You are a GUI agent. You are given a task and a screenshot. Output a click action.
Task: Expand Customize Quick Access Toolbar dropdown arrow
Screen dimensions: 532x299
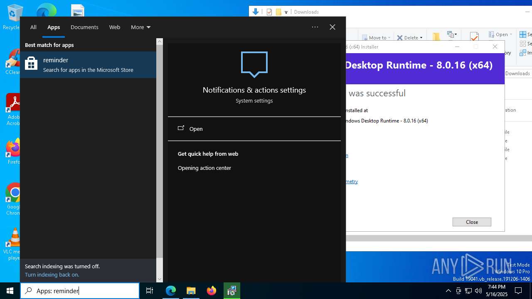[286, 12]
